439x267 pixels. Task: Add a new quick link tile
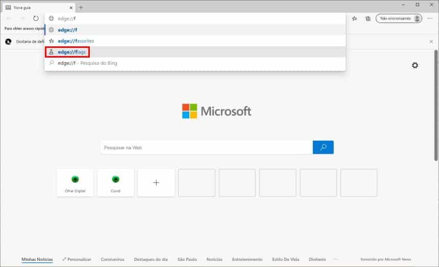(156, 182)
